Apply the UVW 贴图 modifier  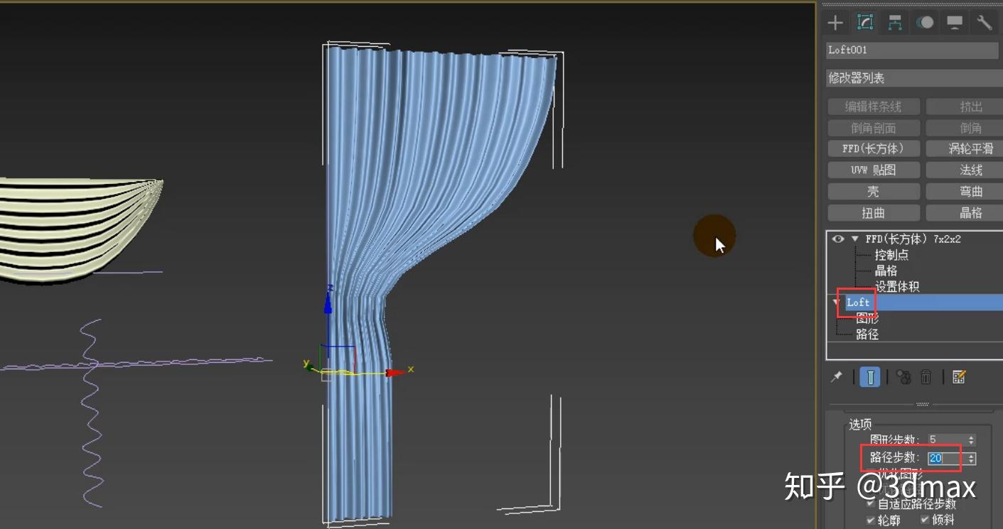coord(874,170)
